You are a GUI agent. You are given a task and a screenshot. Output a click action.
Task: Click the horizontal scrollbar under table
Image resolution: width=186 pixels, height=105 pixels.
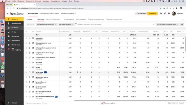[x=130, y=100]
